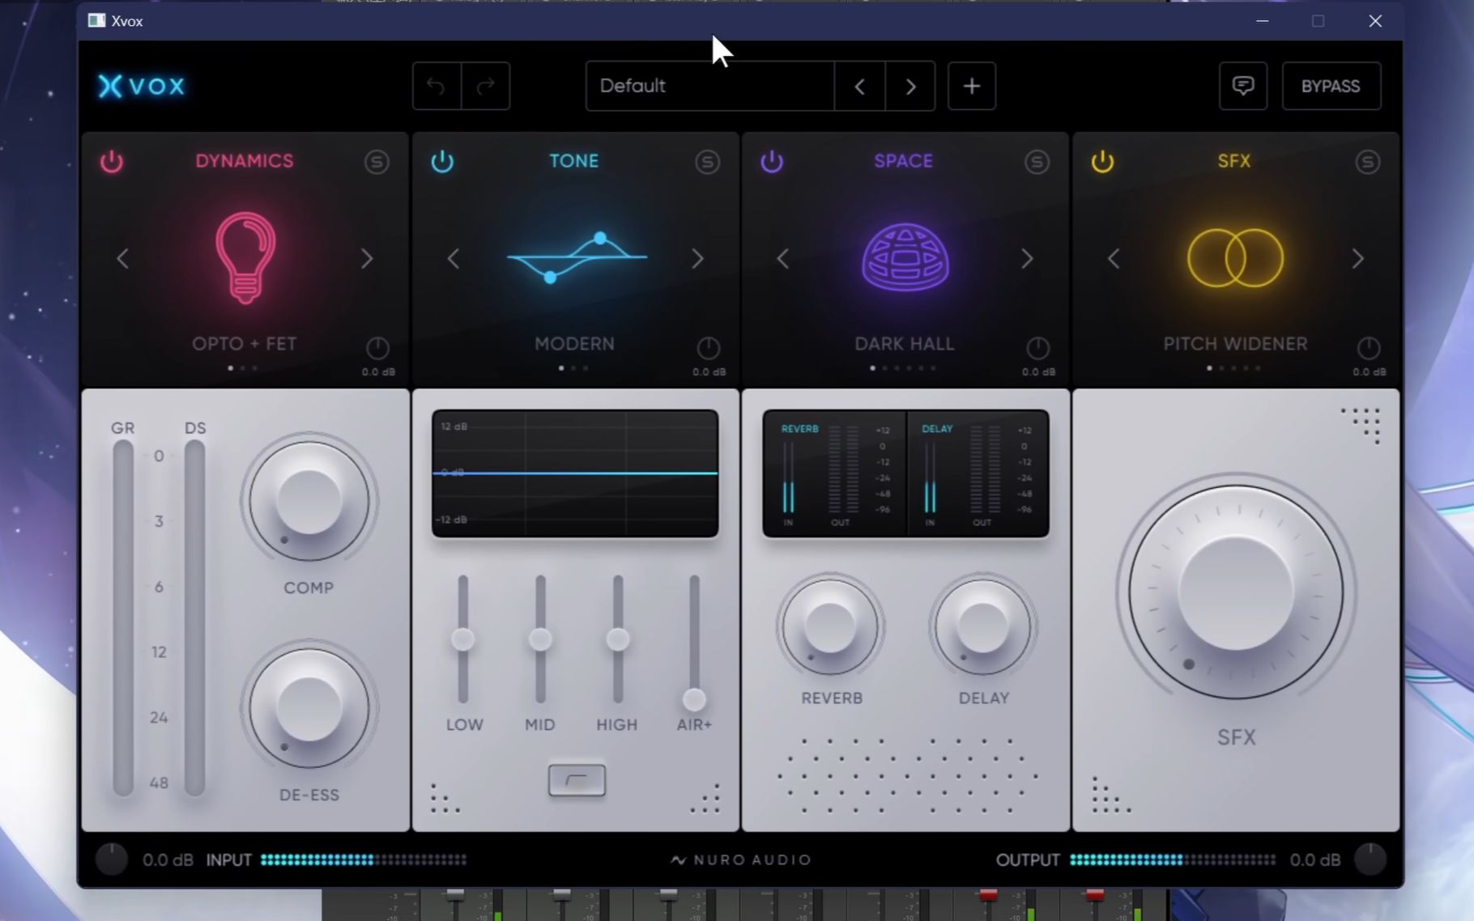Adjust the Dynamics module gain knob
1474x921 pixels.
click(377, 348)
